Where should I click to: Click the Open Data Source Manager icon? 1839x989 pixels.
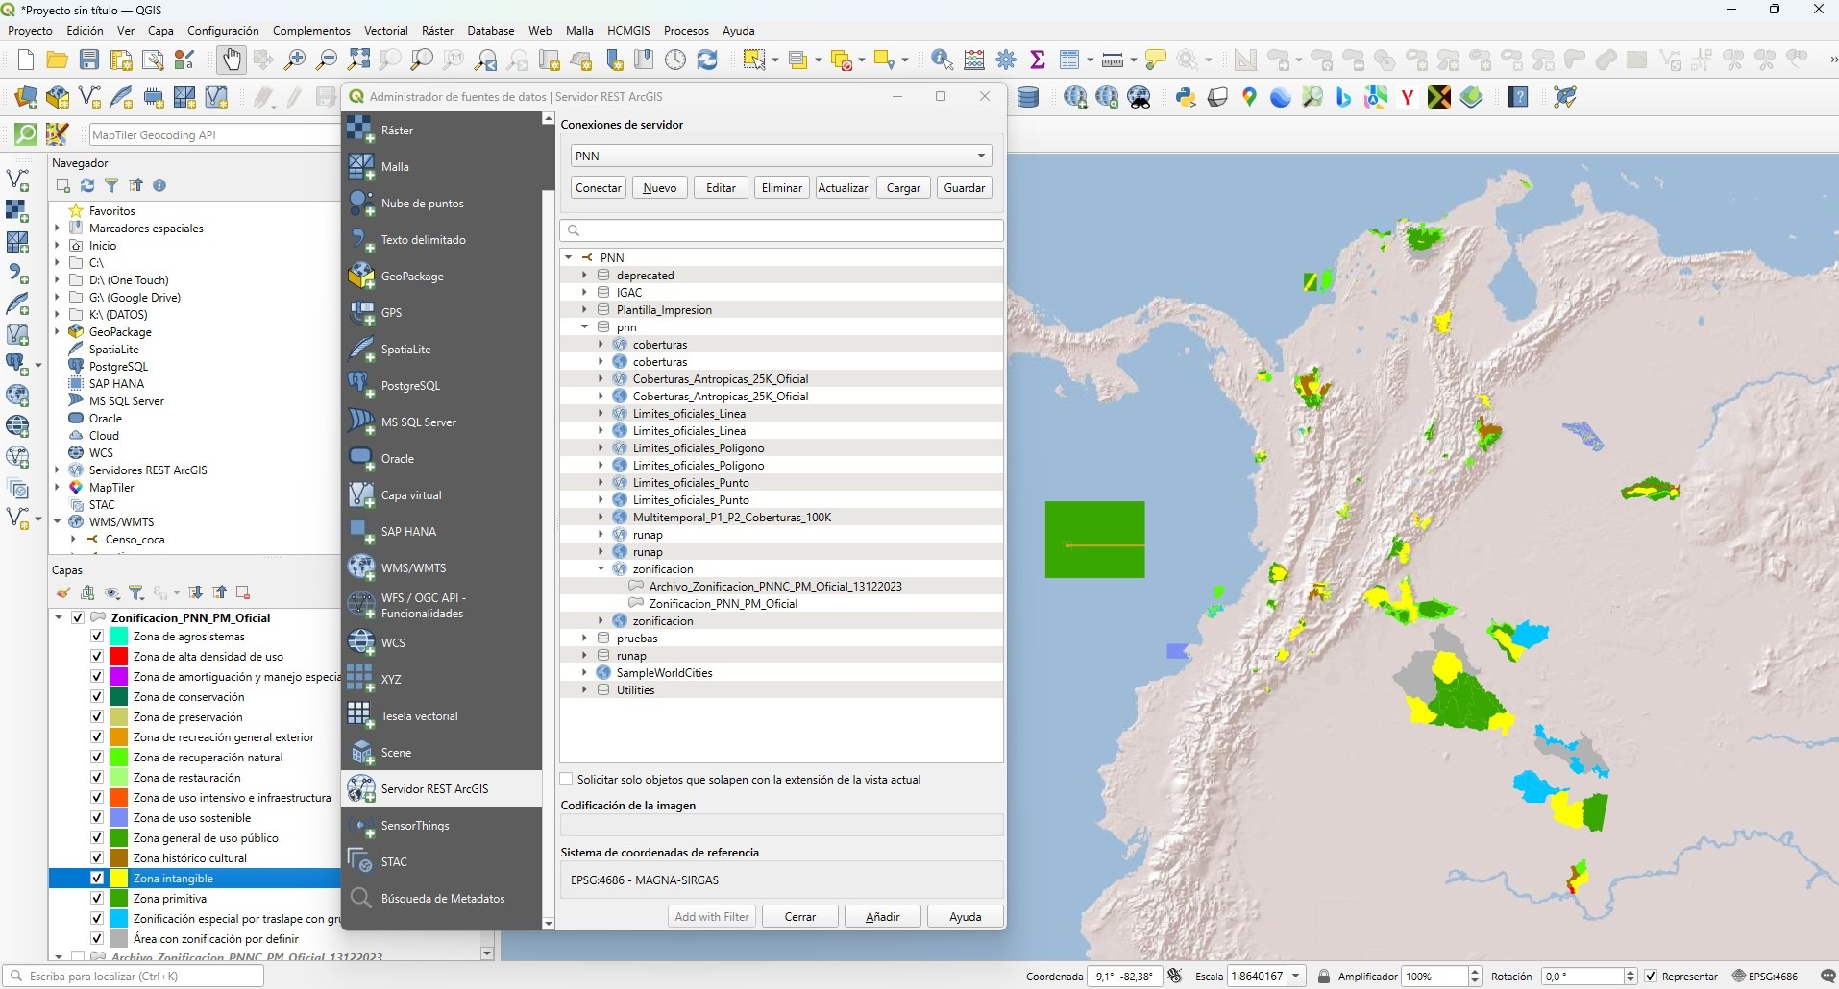click(26, 97)
